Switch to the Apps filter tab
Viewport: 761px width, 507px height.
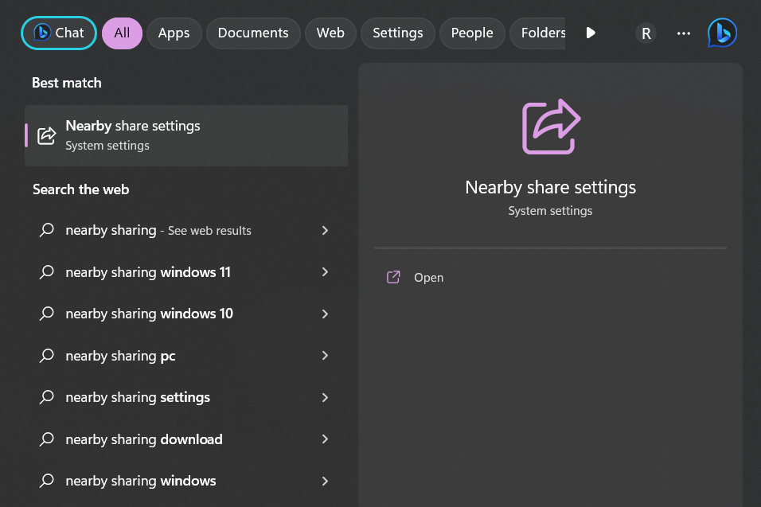point(174,33)
